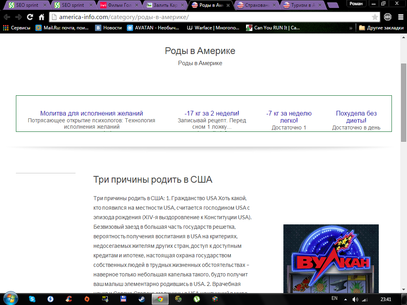Click the Chrome taskbar button
This screenshot has height=305, width=407.
[x=160, y=299]
